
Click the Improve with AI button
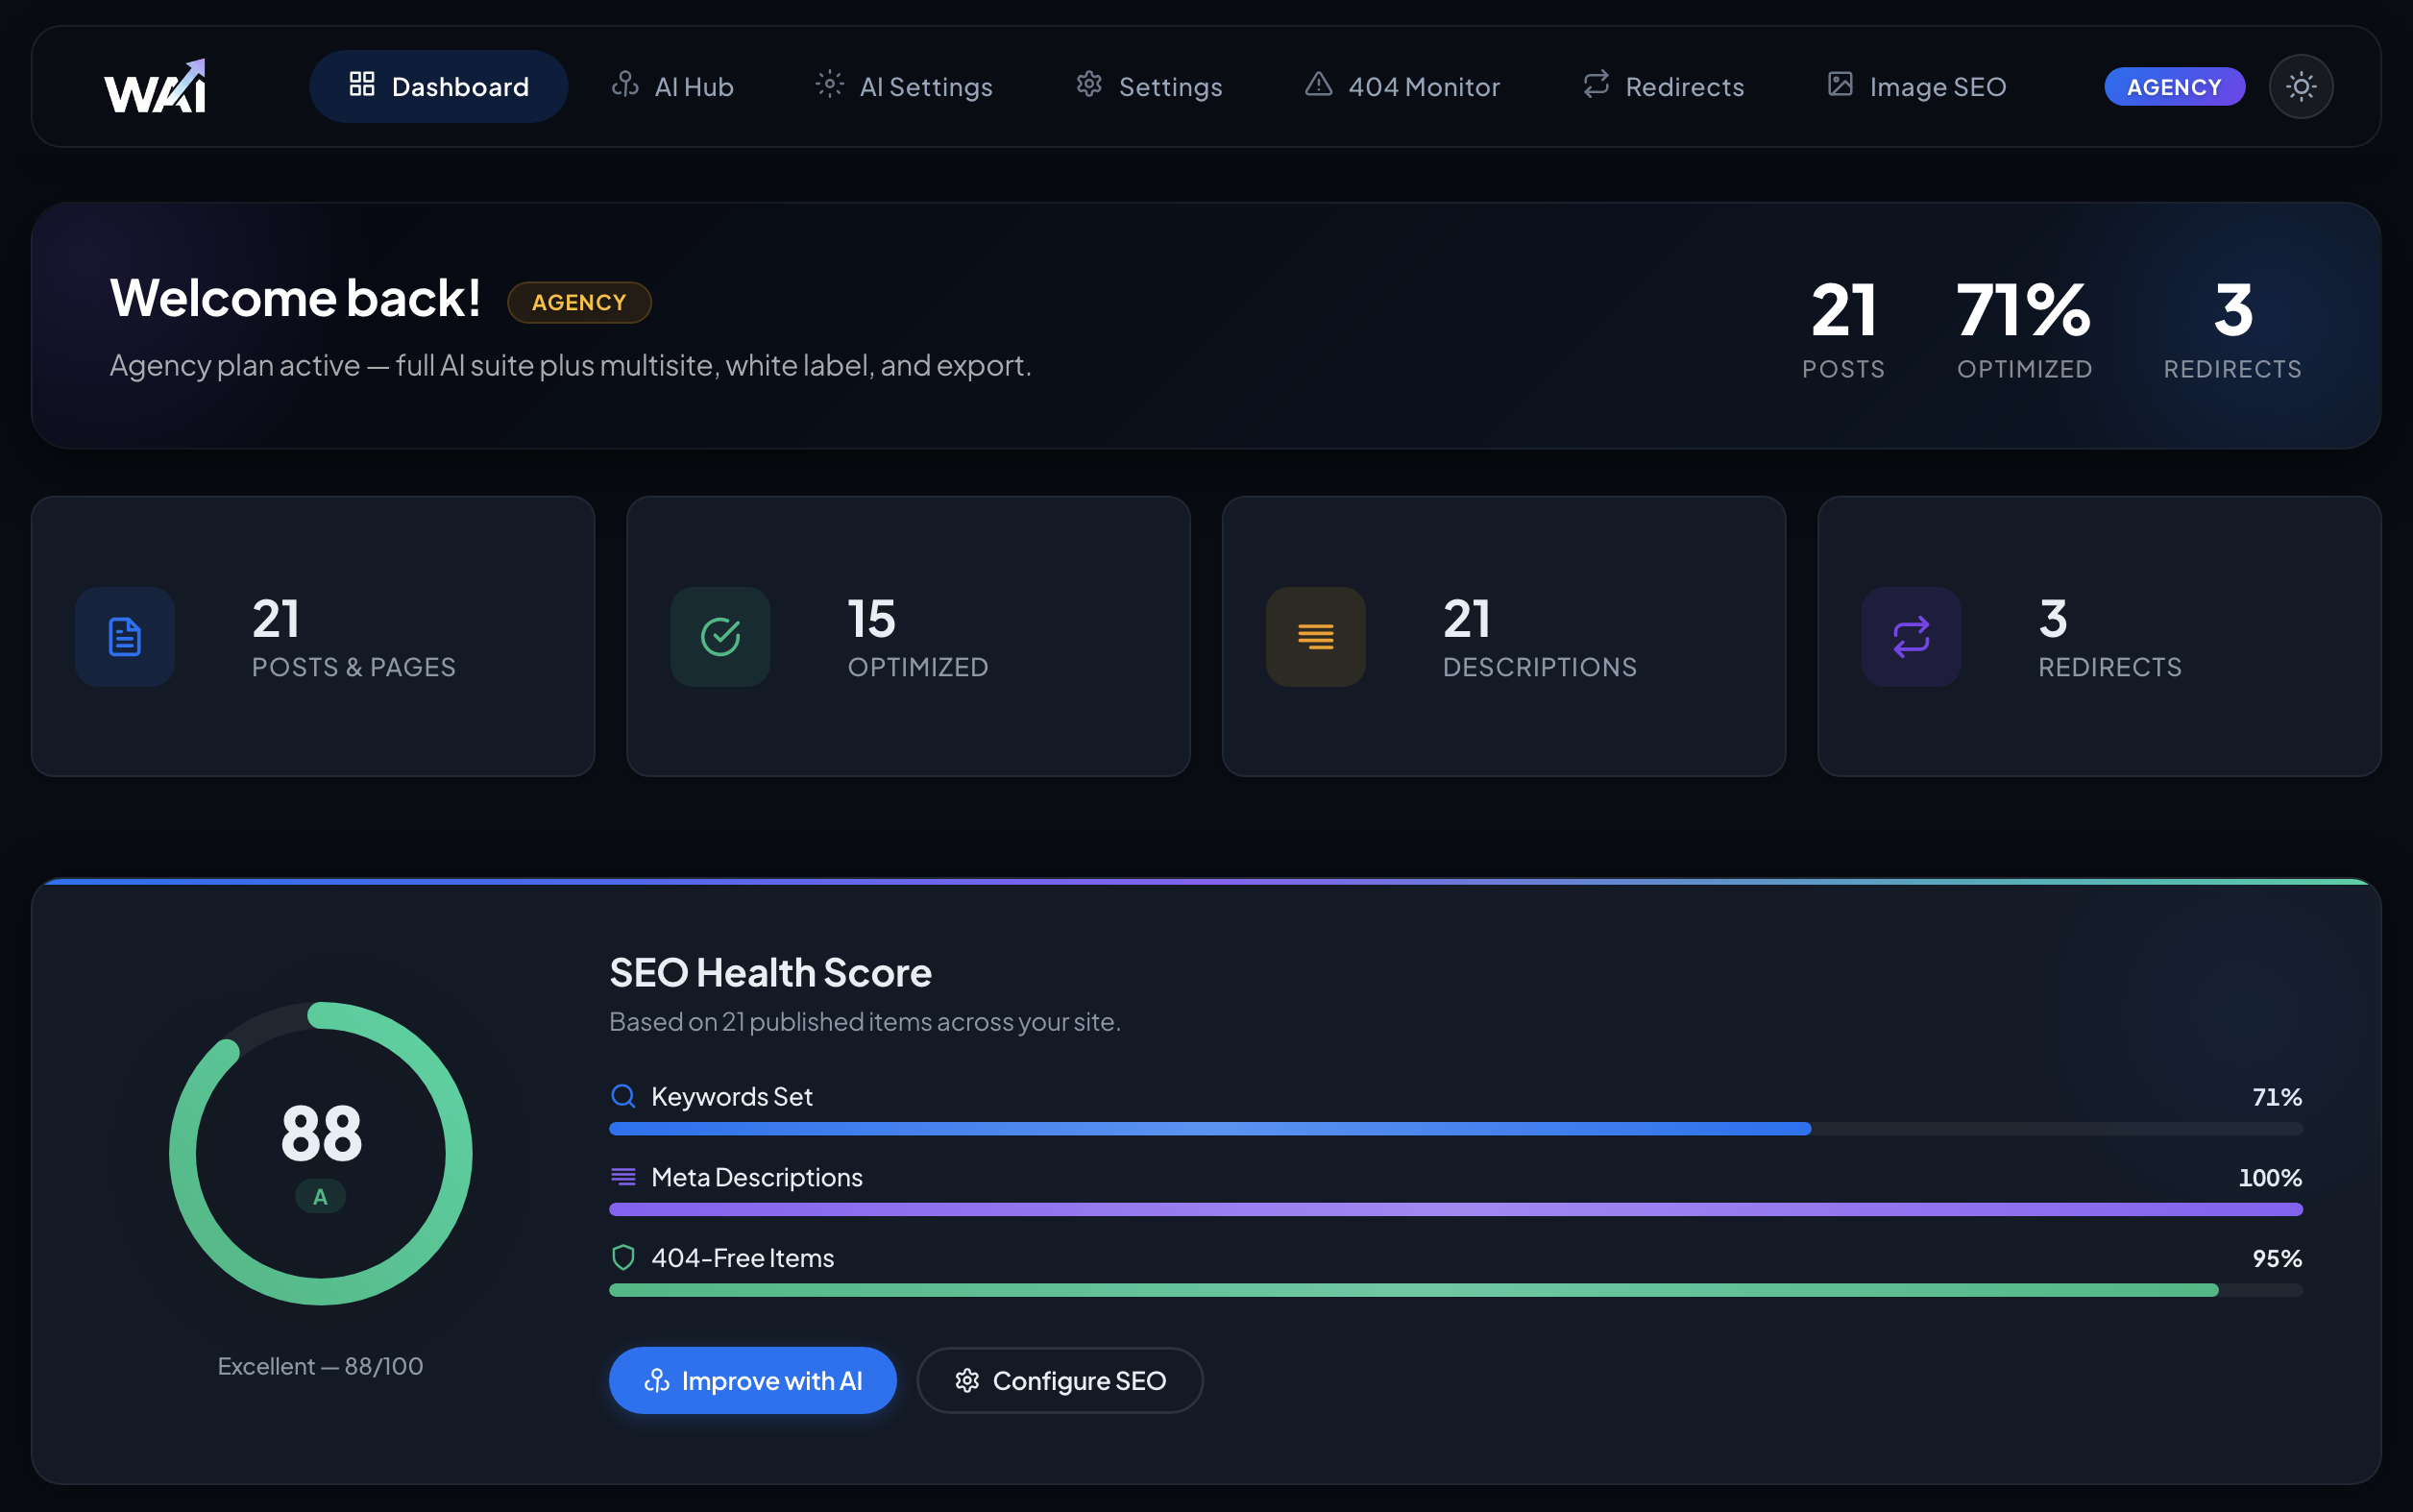click(752, 1380)
